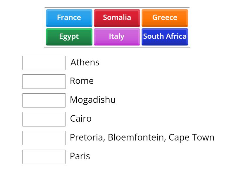Click the answer box beside Pretoria
Screen dimensions: 234x175
[44, 138]
